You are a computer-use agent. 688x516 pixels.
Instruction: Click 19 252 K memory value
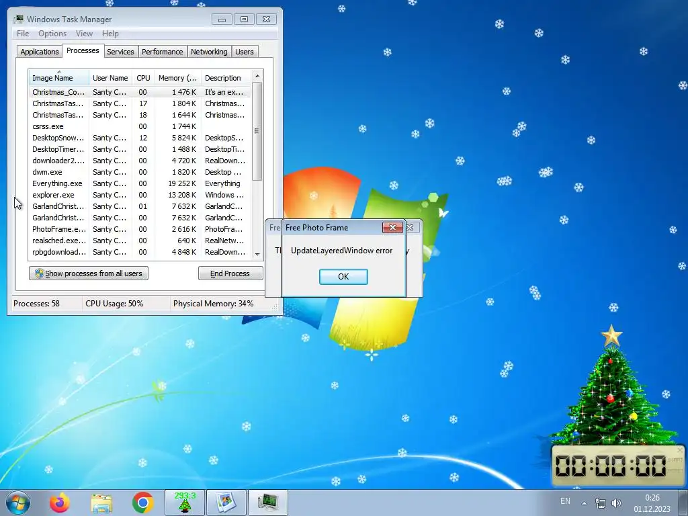[x=182, y=183]
